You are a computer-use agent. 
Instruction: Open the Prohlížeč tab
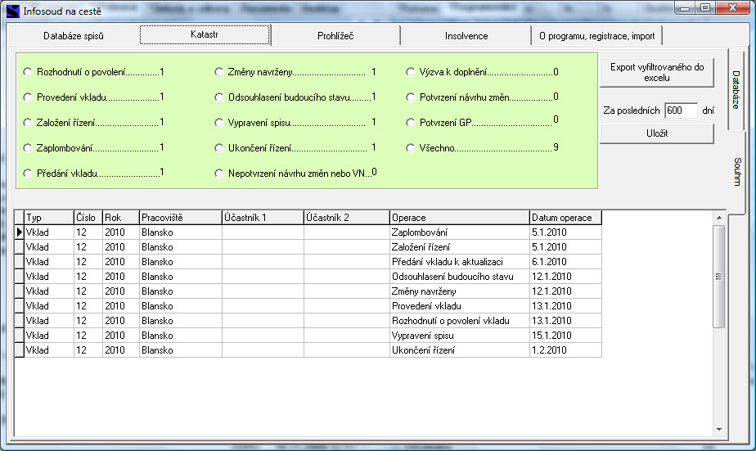tap(335, 36)
